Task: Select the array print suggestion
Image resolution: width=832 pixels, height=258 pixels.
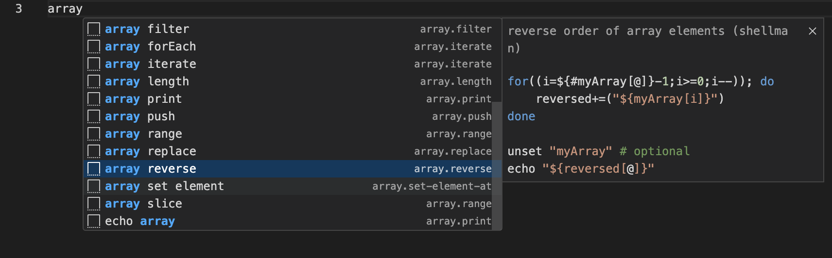Action: (292, 99)
